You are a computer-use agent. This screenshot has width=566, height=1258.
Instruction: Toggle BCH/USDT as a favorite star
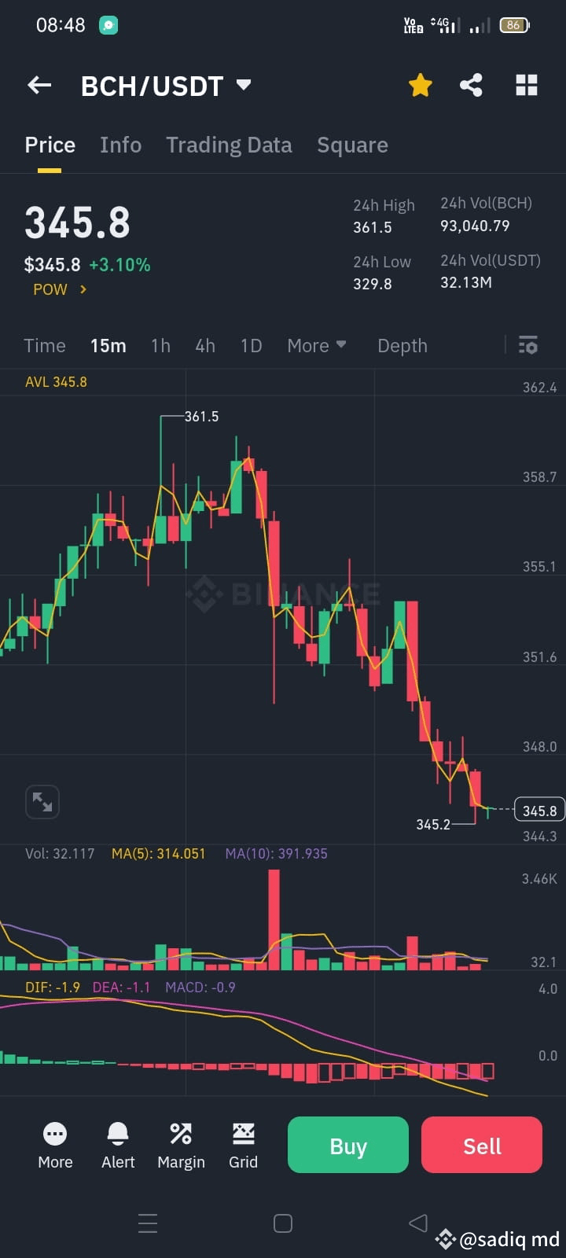tap(420, 85)
